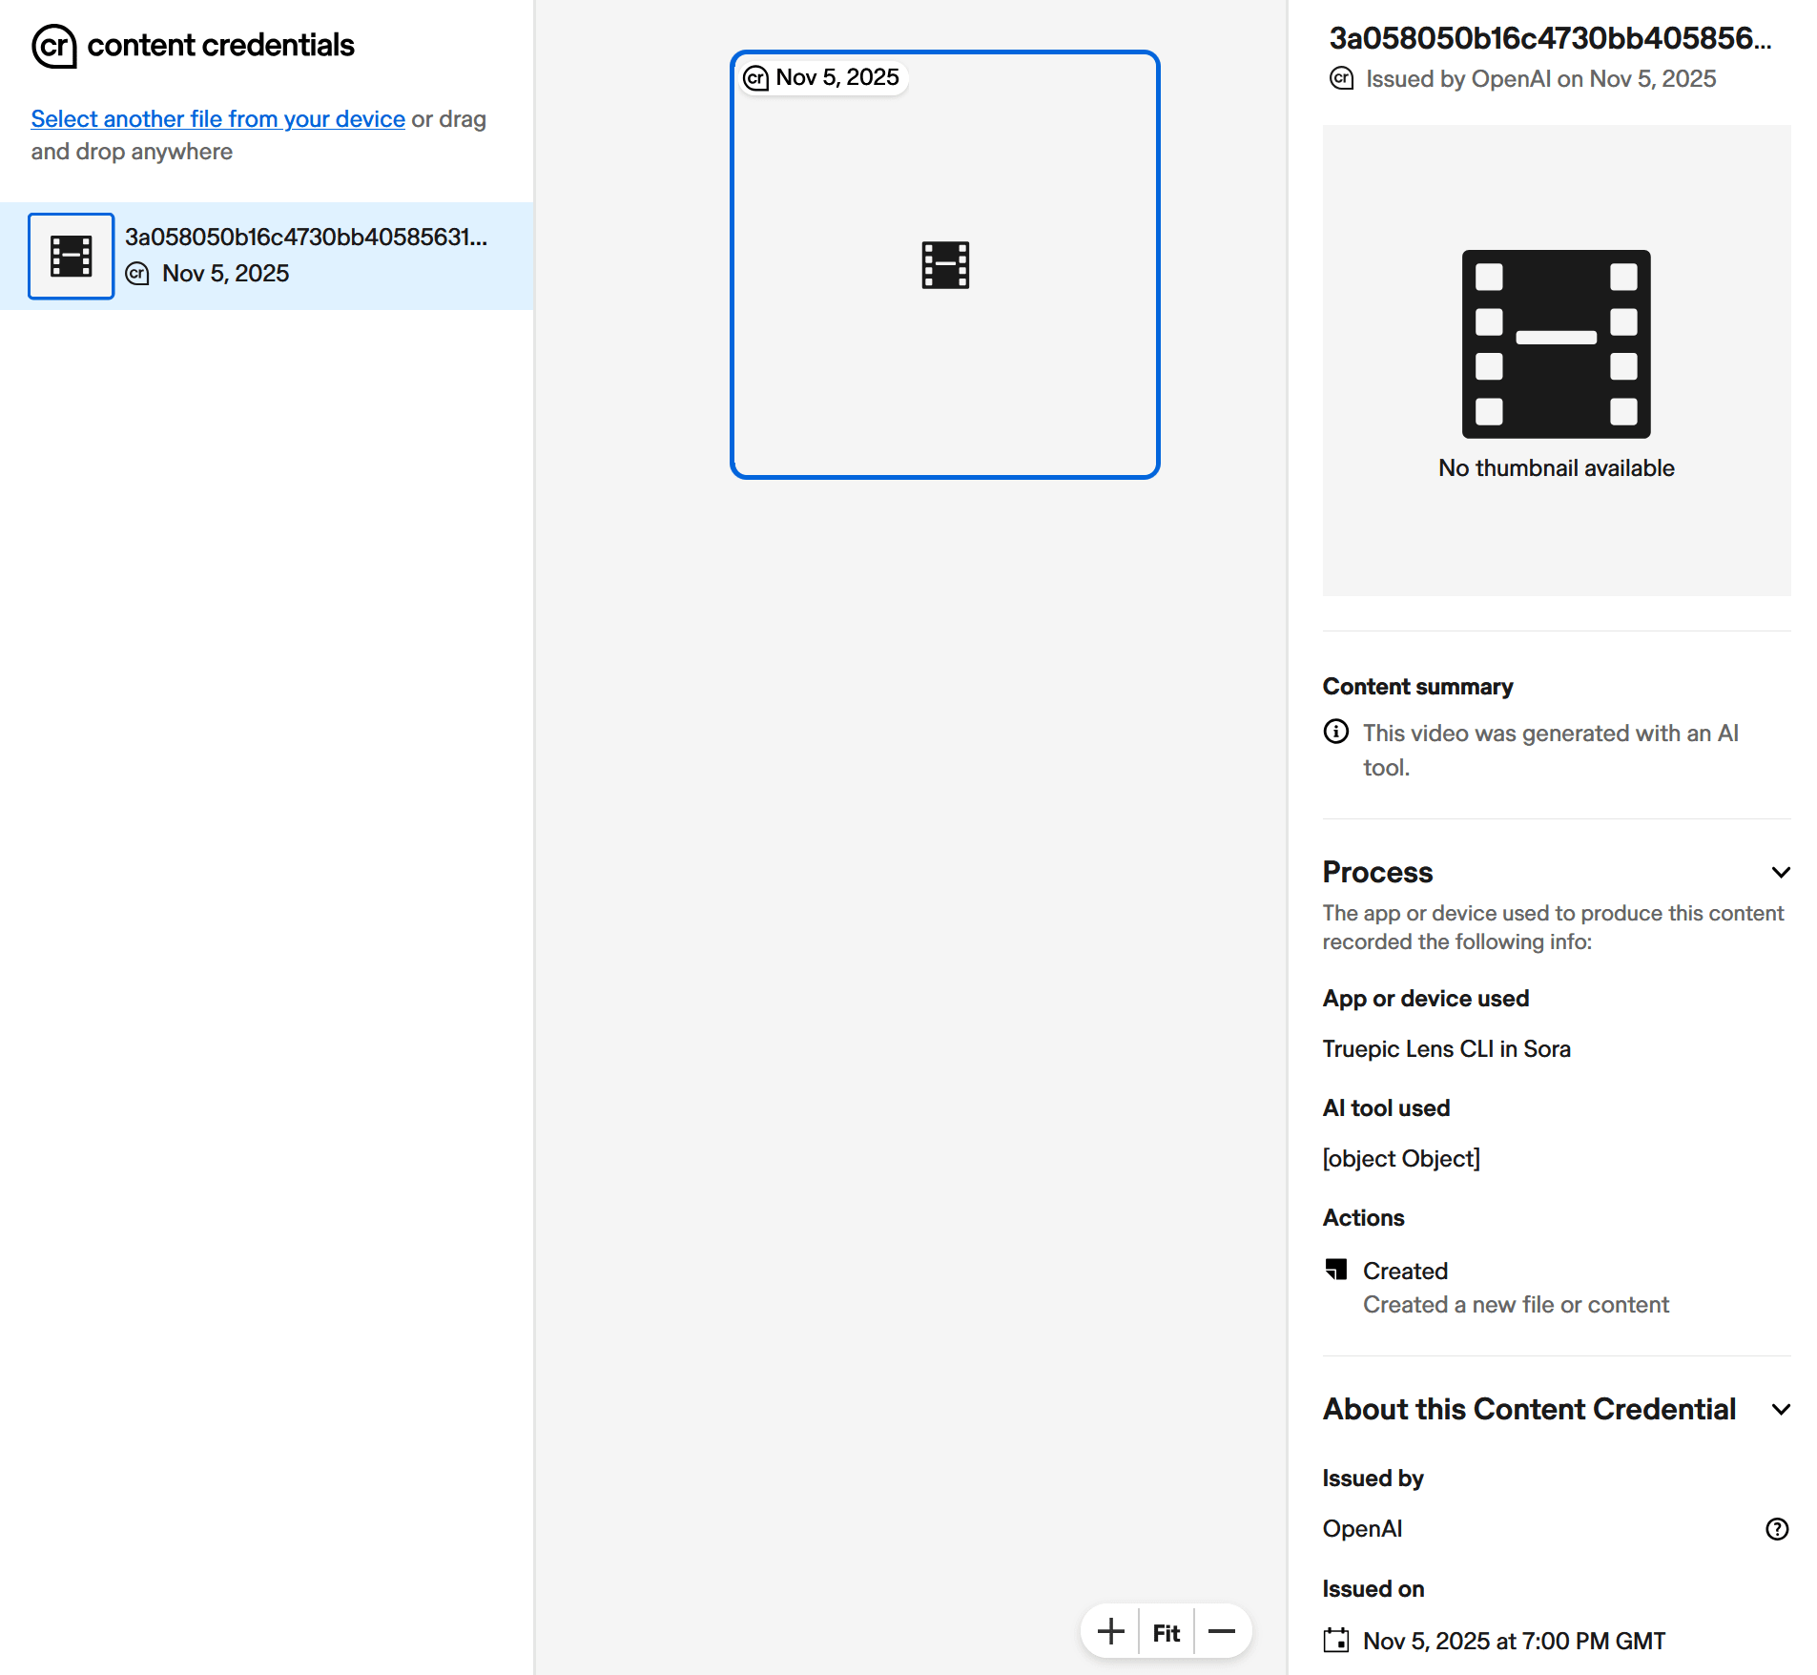
Task: Zoom in using the plus button
Action: [x=1110, y=1632]
